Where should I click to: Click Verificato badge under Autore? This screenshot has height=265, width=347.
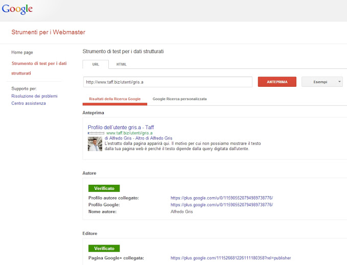[x=104, y=188]
